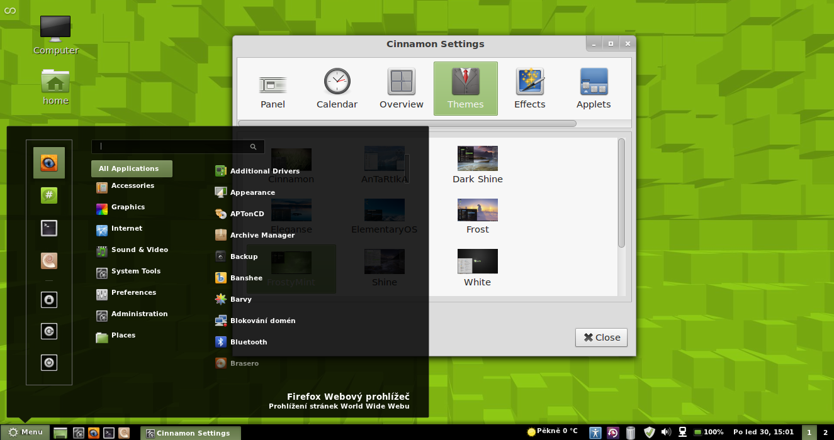Select the Computer desktop icon

click(56, 35)
